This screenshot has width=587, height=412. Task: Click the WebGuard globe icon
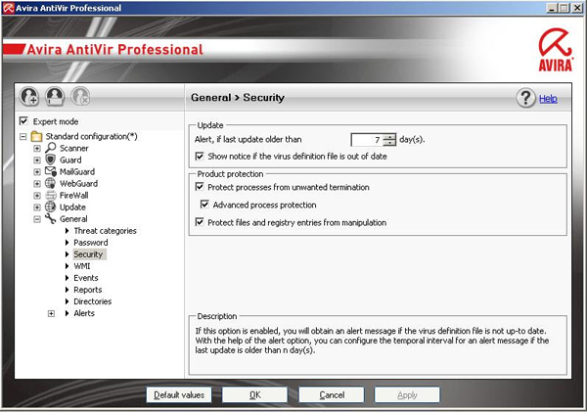50,183
